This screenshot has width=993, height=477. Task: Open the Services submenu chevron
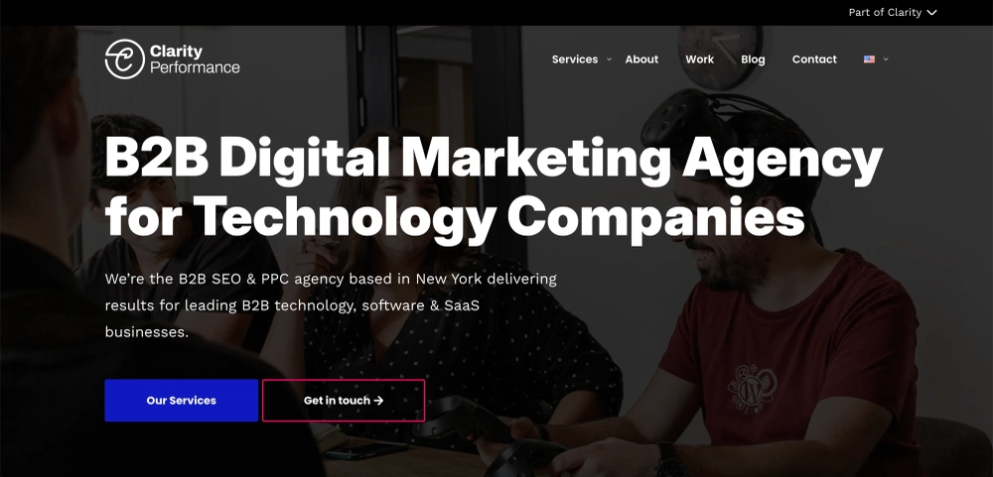tap(610, 60)
